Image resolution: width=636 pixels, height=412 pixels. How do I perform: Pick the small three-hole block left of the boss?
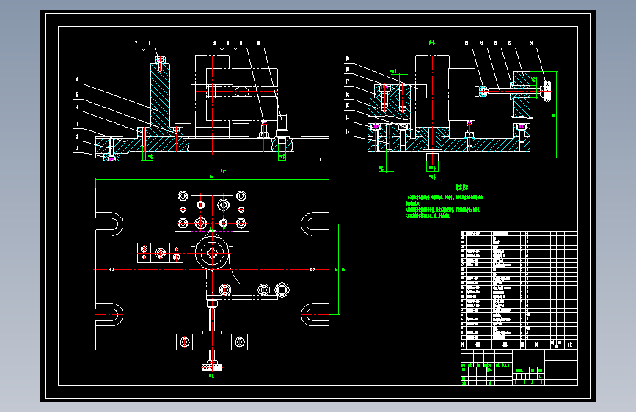pos(160,253)
